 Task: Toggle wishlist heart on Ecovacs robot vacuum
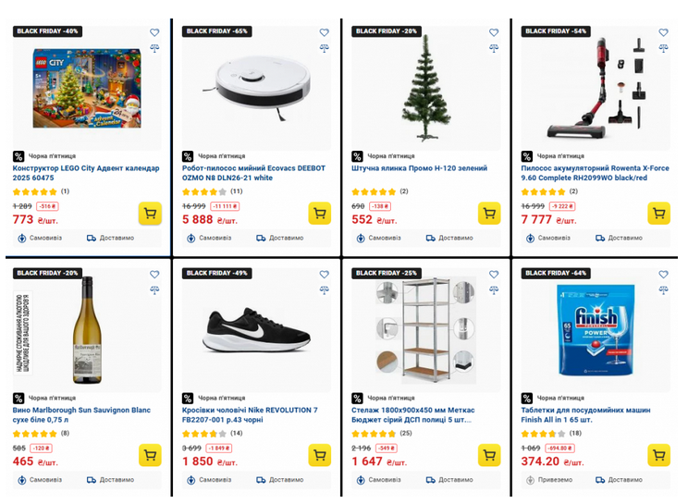click(325, 32)
